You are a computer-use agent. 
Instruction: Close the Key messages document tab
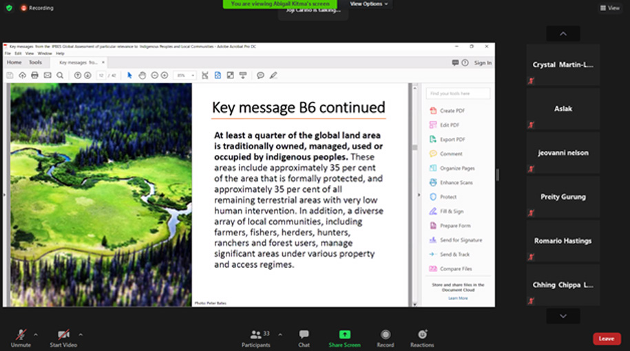pos(103,62)
